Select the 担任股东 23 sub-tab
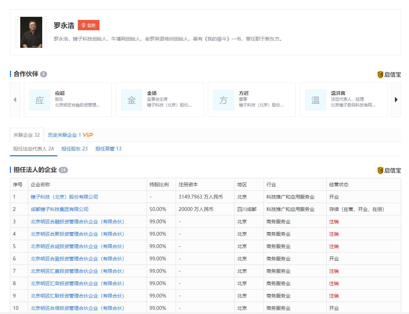The height and width of the screenshot is (314, 409). coord(74,149)
